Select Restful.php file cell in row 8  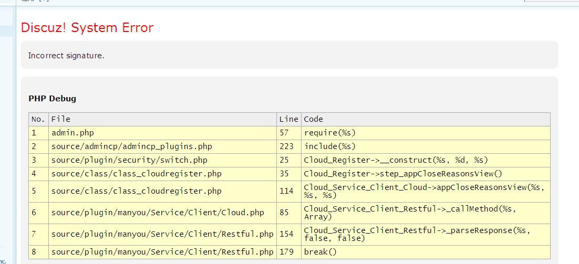(162, 252)
